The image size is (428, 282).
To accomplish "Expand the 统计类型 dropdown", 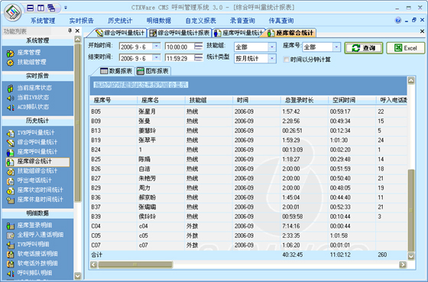I will 271,58.
